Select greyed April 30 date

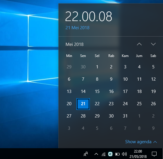point(83,67)
